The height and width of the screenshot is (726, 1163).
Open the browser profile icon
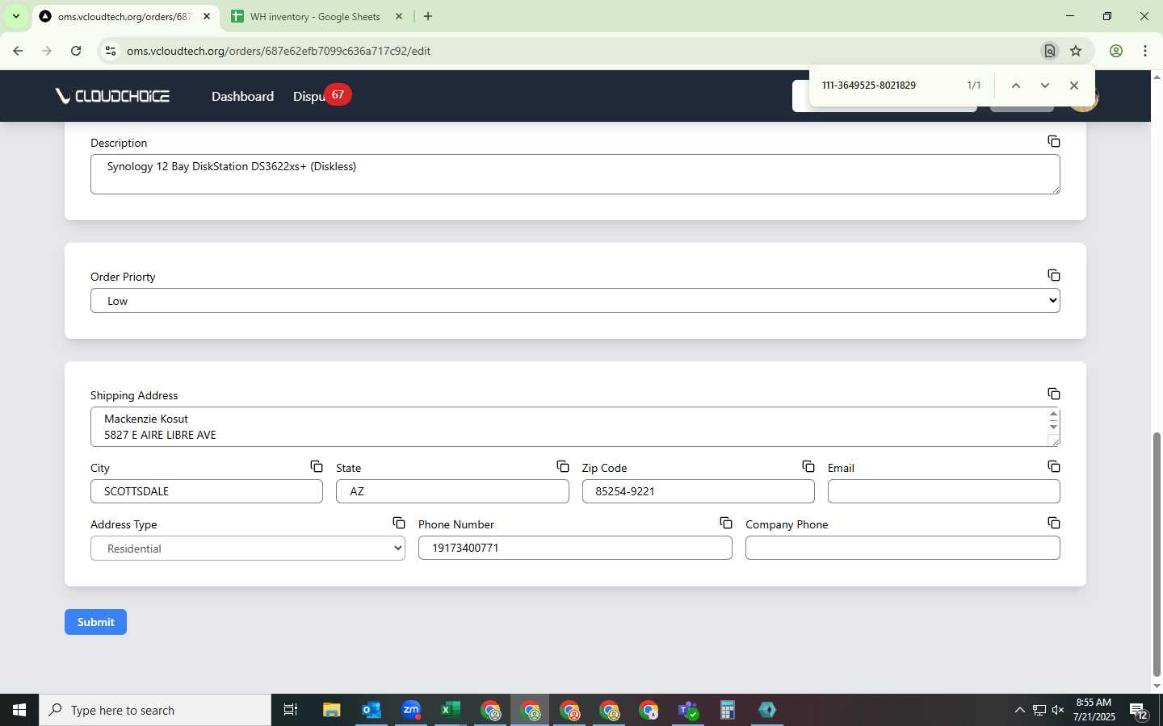(1115, 51)
